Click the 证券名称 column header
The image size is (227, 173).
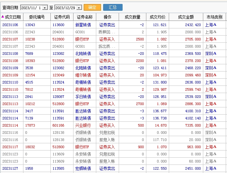click(85, 17)
